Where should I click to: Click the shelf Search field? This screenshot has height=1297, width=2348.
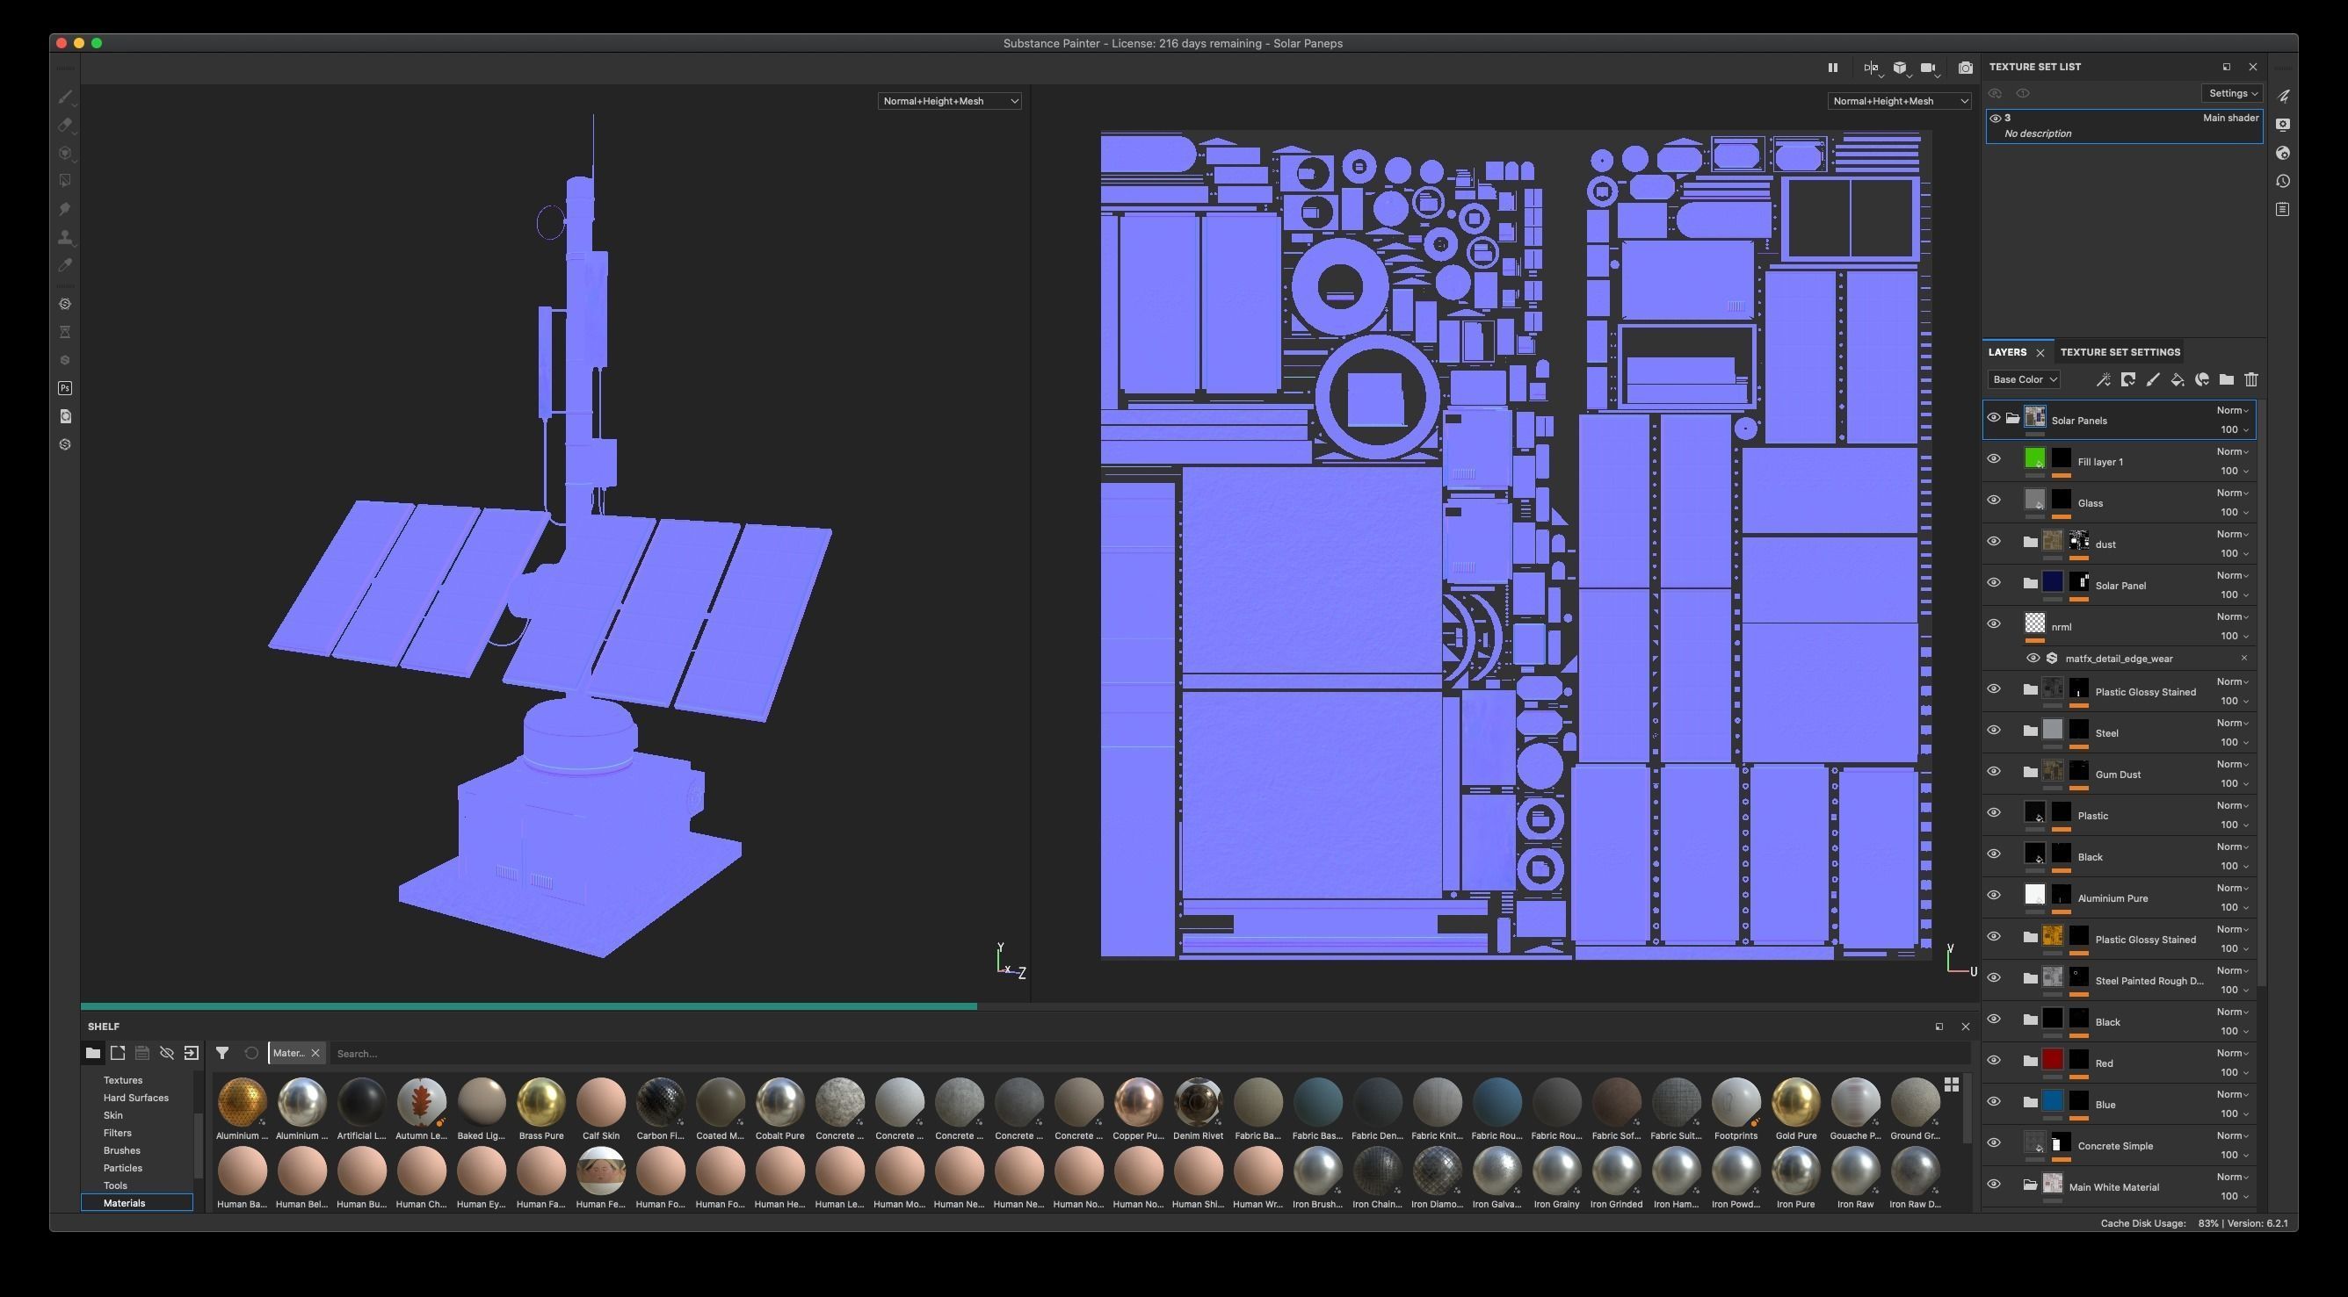[1149, 1053]
